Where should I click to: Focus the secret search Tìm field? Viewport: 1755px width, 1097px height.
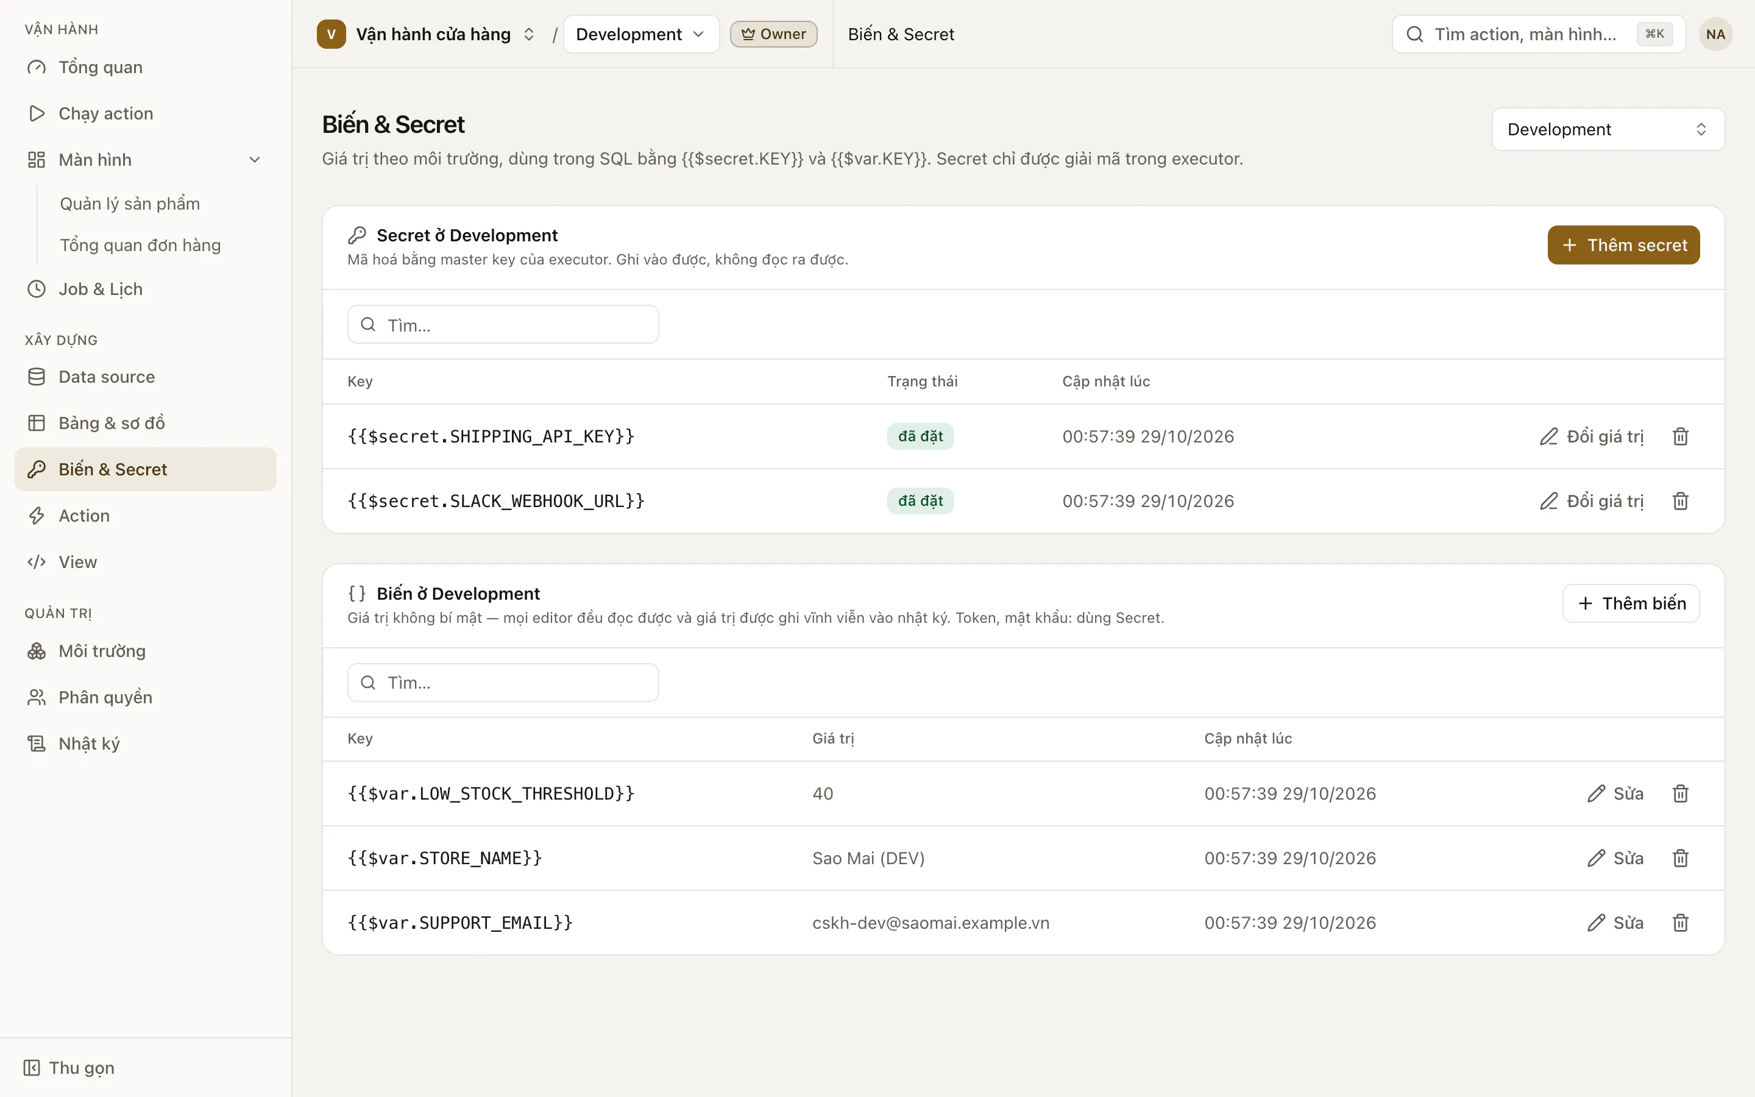click(x=503, y=324)
